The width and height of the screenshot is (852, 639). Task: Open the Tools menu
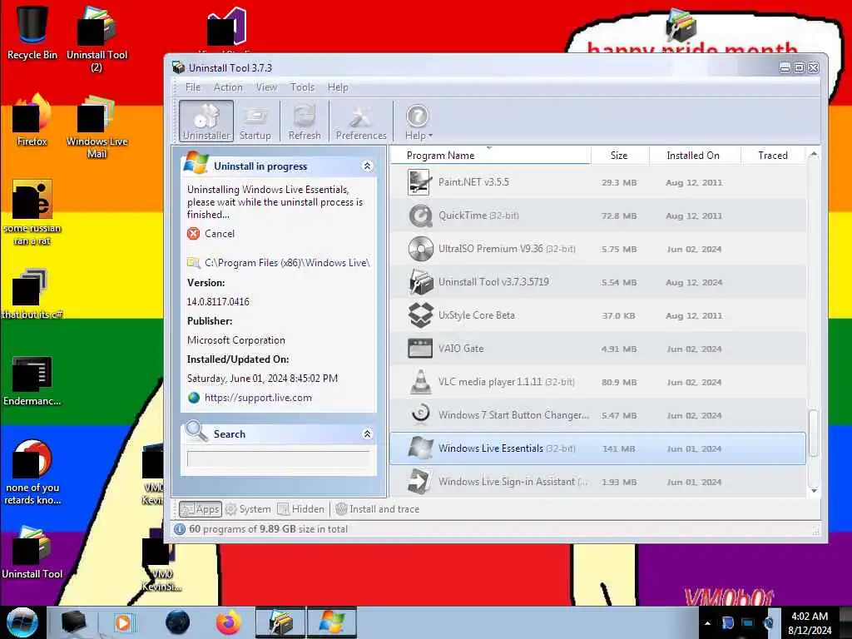302,87
